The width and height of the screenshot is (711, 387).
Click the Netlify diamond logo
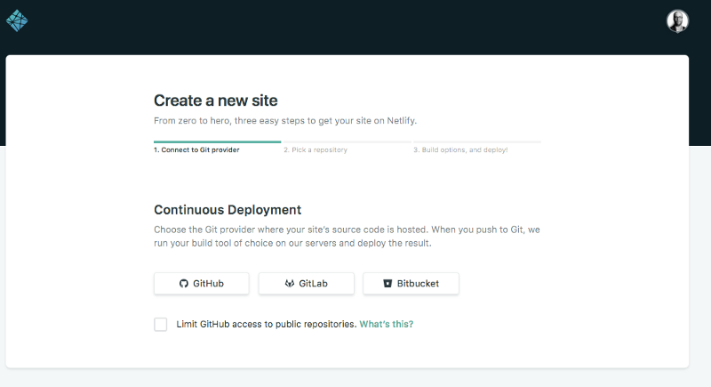17,20
